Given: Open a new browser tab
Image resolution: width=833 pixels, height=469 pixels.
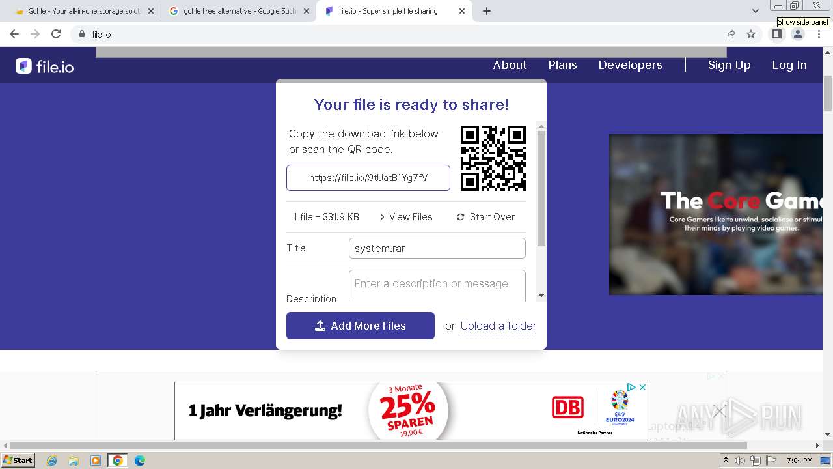Looking at the screenshot, I should (487, 11).
